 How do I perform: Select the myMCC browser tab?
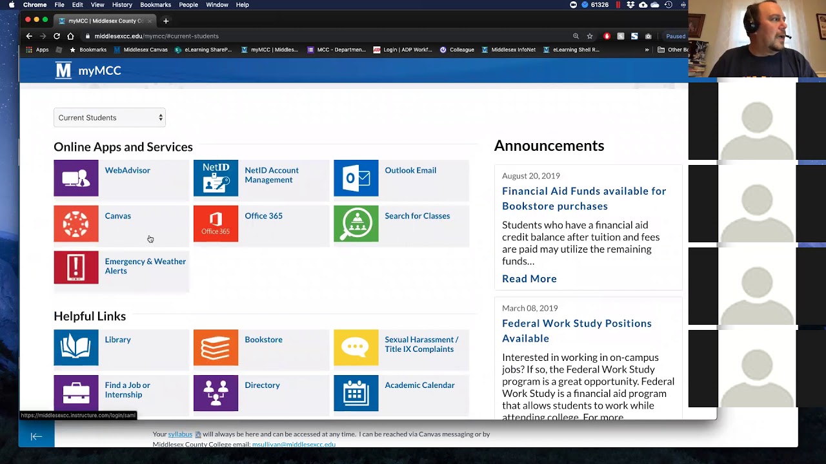click(x=106, y=21)
